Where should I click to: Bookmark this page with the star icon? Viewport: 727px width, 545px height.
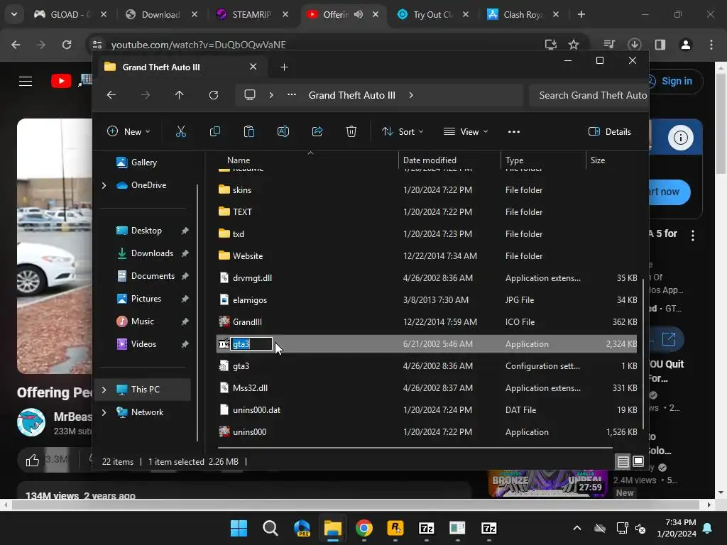(x=574, y=45)
